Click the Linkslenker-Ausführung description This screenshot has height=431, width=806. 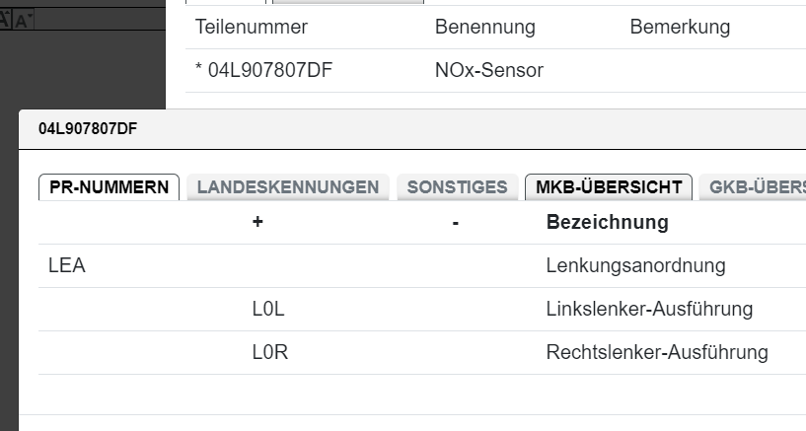649,309
